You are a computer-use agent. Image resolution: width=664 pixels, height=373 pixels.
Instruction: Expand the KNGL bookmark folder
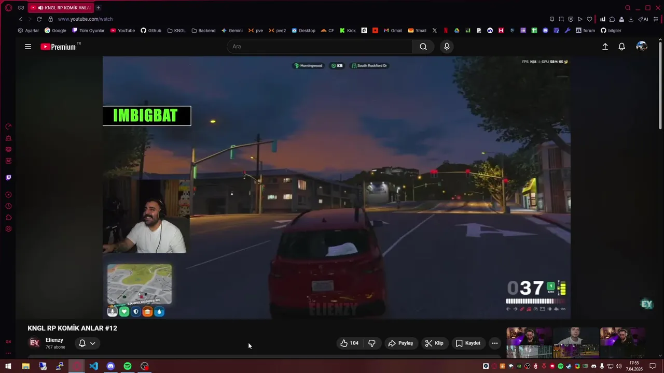click(176, 31)
